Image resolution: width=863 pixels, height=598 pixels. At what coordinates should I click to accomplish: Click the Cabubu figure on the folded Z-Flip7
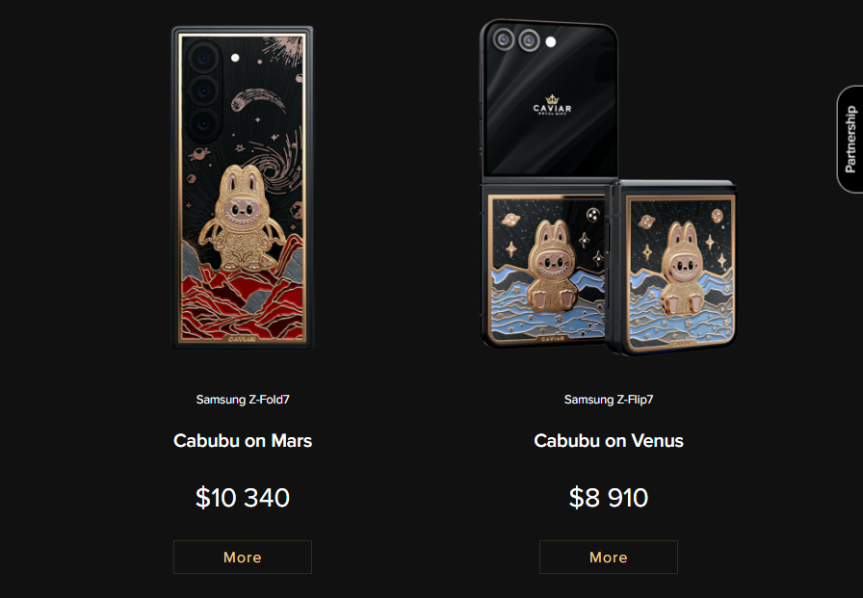tap(682, 267)
